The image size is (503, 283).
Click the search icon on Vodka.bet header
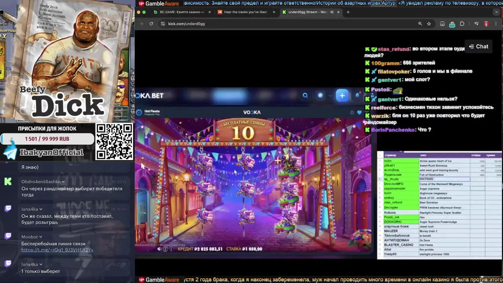(x=305, y=95)
